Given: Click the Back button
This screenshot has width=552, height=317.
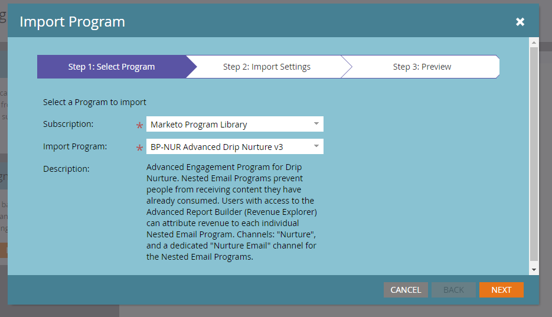Looking at the screenshot, I should [x=453, y=290].
